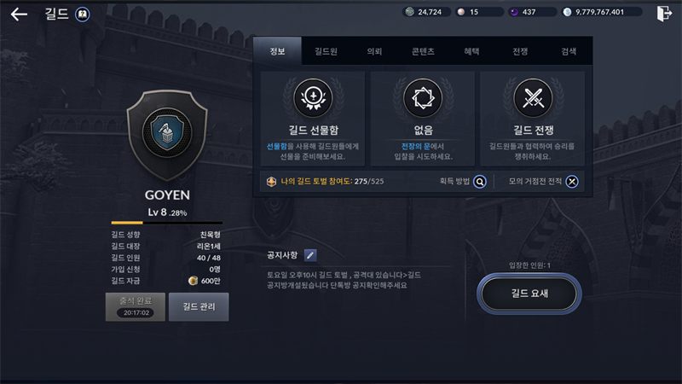Screen dimensions: 682x384
Task: Edit the 공지사항 notice with pencil icon
Action: click(310, 255)
